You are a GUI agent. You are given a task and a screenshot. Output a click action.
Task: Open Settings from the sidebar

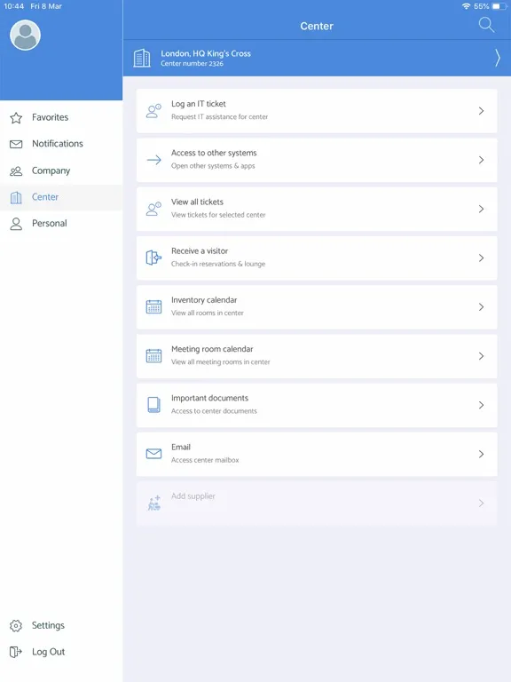(61, 625)
